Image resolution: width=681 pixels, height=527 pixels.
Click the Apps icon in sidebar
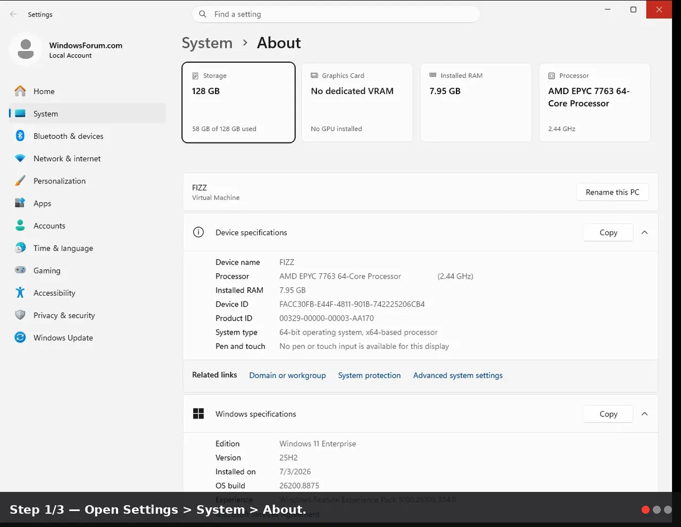[x=20, y=203]
